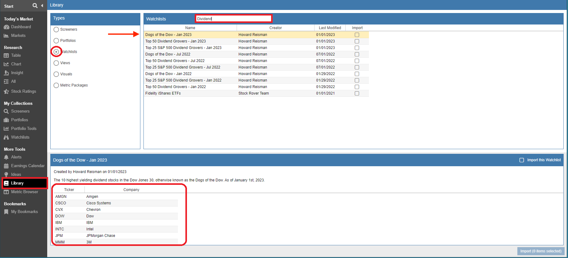Click the search magnifier icon beside Start
Image resolution: width=568 pixels, height=258 pixels.
[35, 6]
